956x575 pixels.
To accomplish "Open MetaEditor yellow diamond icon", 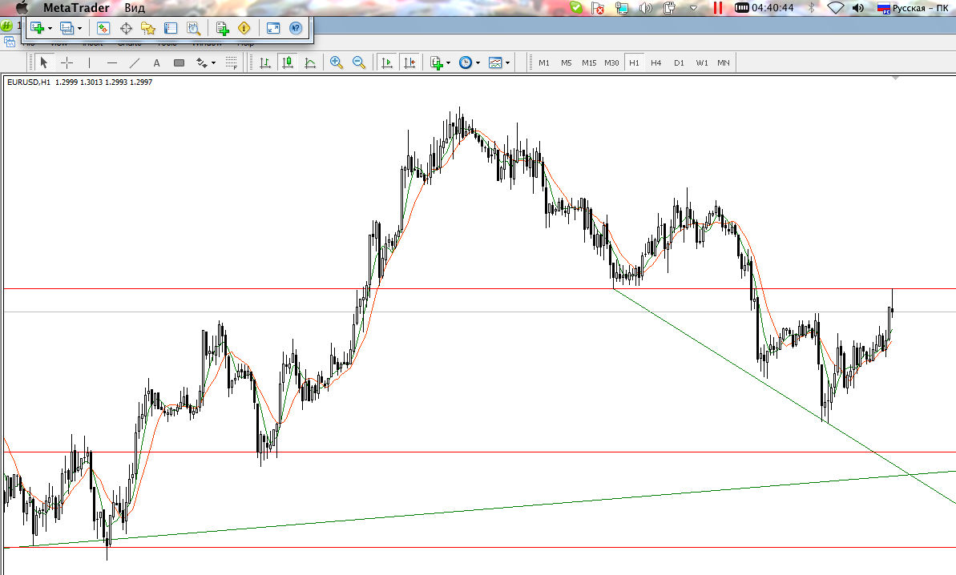I will click(x=244, y=28).
